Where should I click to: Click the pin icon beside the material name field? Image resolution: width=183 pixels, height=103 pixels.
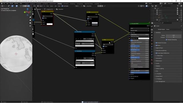(x=105, y=6)
